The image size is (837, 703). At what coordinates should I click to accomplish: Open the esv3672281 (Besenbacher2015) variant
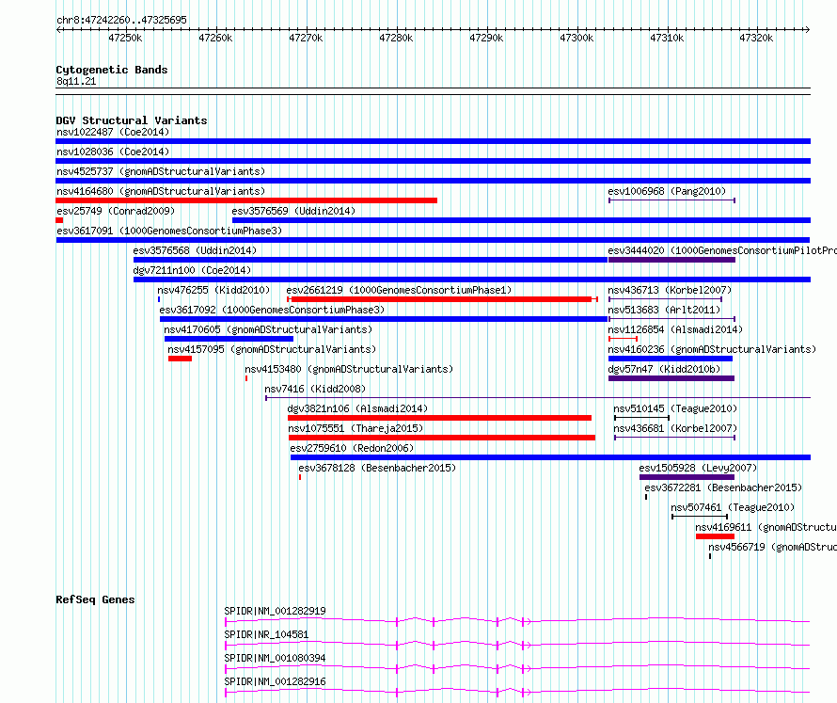[x=646, y=497]
